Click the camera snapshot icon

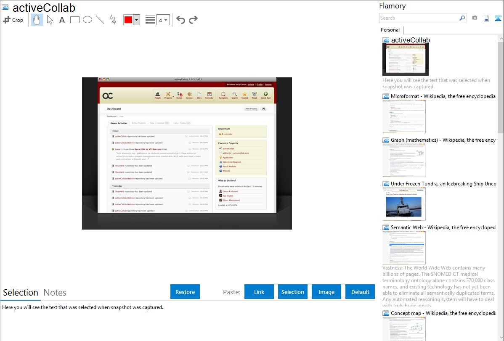tap(475, 18)
